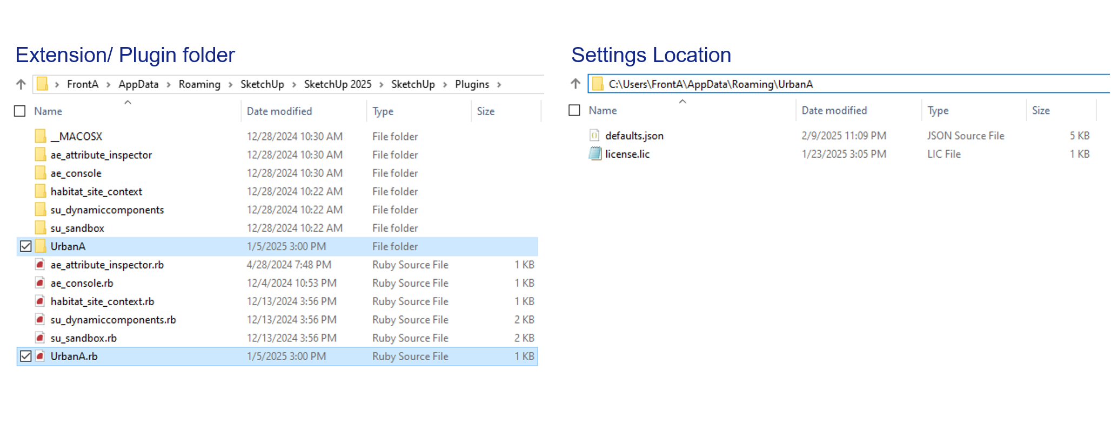Expand the chevron after AppData breadcrumb
The width and height of the screenshot is (1111, 438).
[169, 85]
